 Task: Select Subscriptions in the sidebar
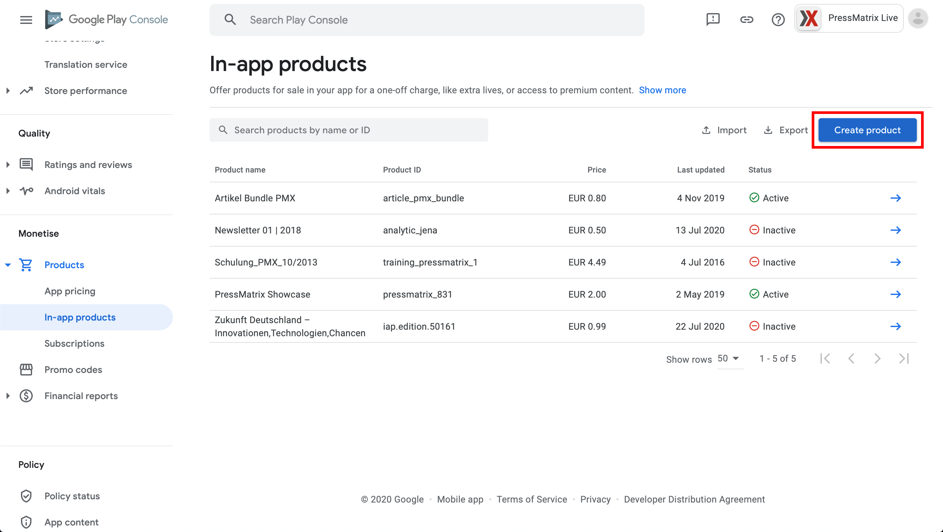tap(74, 343)
